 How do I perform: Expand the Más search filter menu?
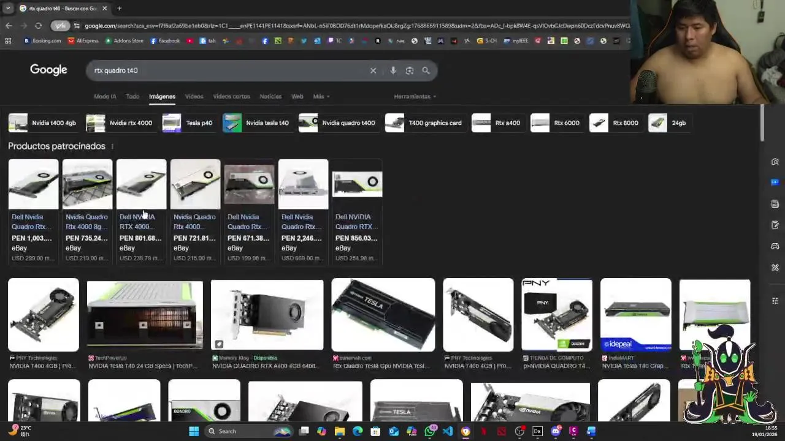coord(321,96)
